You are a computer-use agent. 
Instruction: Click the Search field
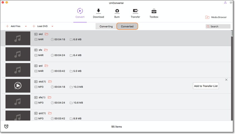pos(218,26)
